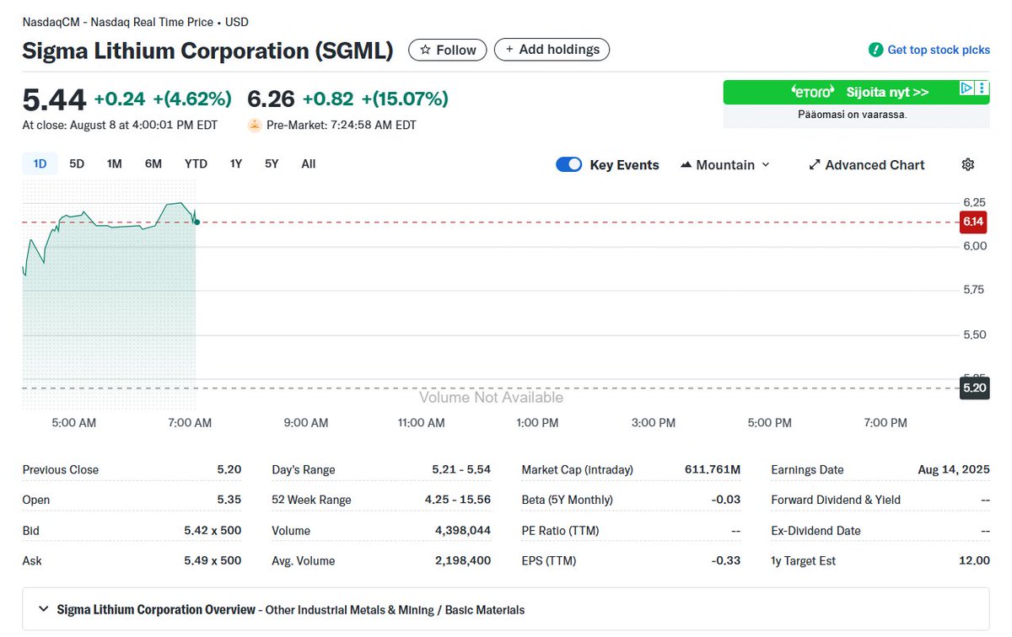1012x637 pixels.
Task: Collapse the Sigma Lithium Corporation Overview section
Action: pyautogui.click(x=44, y=608)
